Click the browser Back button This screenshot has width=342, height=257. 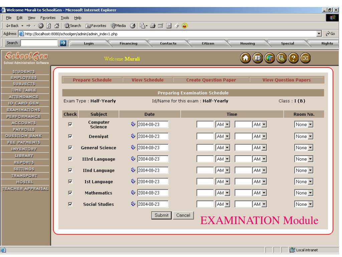[x=12, y=26]
